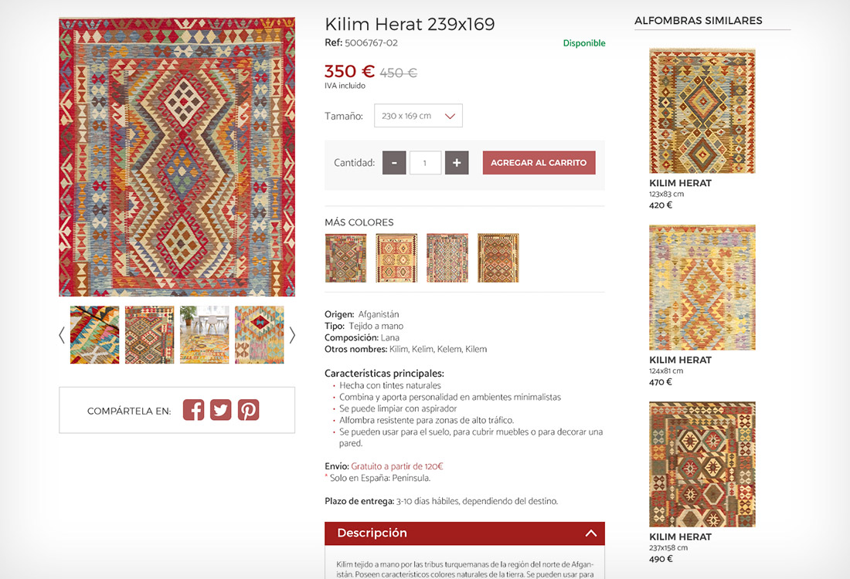Open first gallery thumbnail close-up

[x=95, y=335]
